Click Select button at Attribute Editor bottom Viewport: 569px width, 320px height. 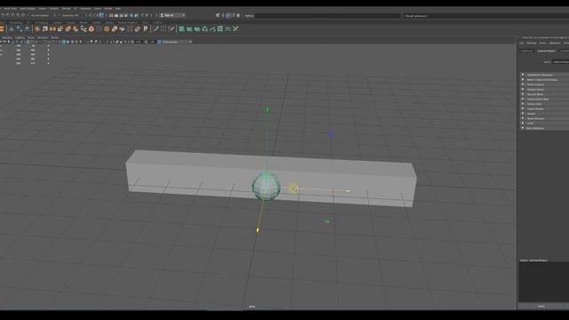click(x=541, y=306)
